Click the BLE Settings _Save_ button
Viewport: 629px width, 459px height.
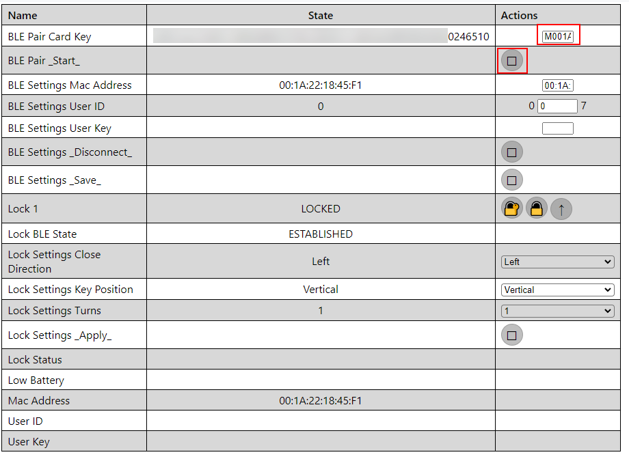[512, 180]
